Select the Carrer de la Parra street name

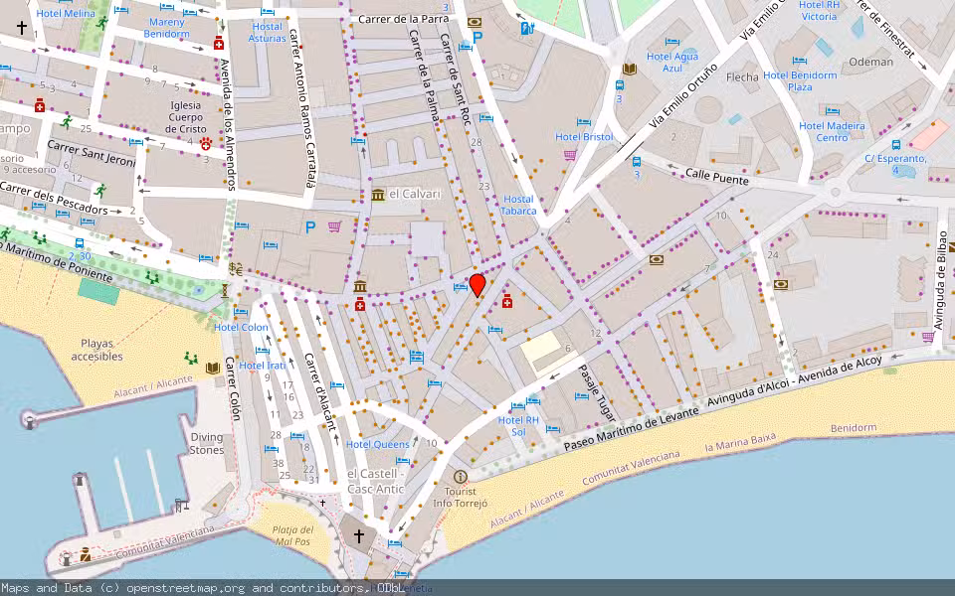point(404,19)
